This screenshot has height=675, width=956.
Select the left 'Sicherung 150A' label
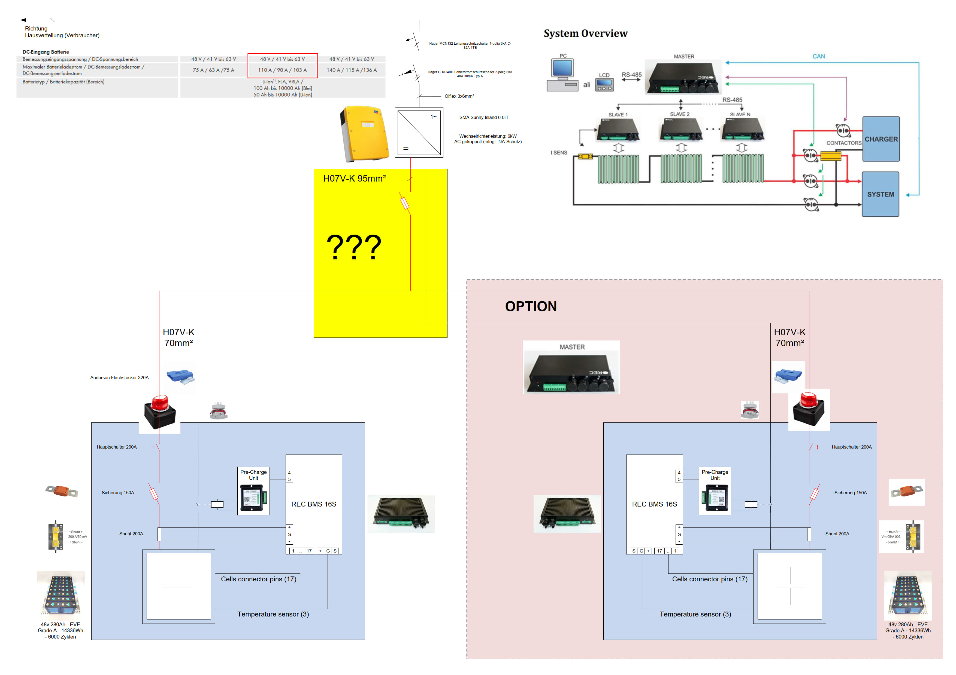[118, 493]
